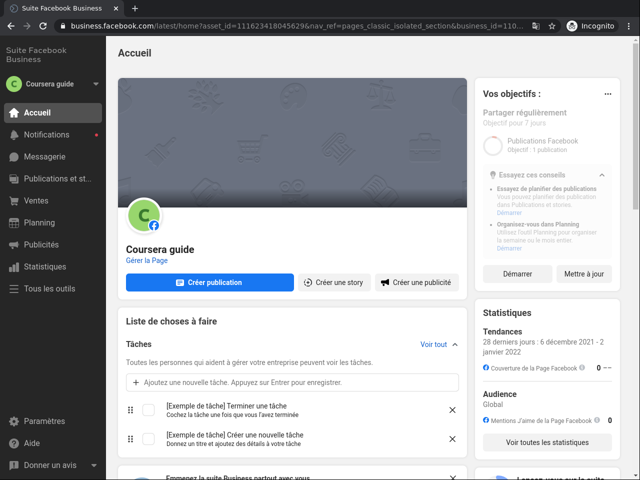Open Publicités megaphone item
Screen dimensions: 640x480
[x=53, y=245]
